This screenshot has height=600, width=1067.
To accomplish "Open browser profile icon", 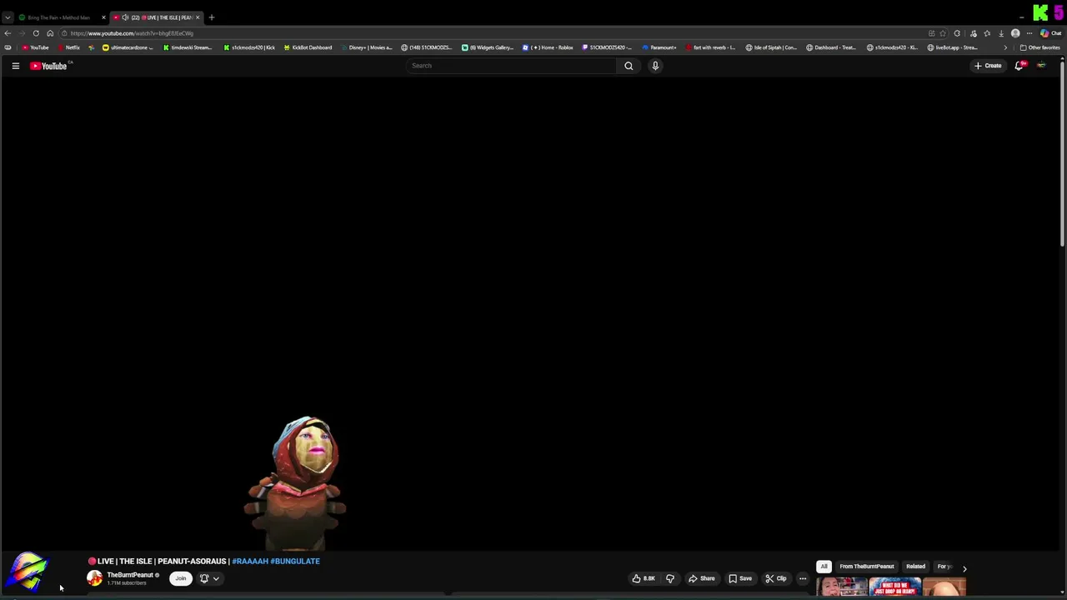I will [x=1015, y=33].
